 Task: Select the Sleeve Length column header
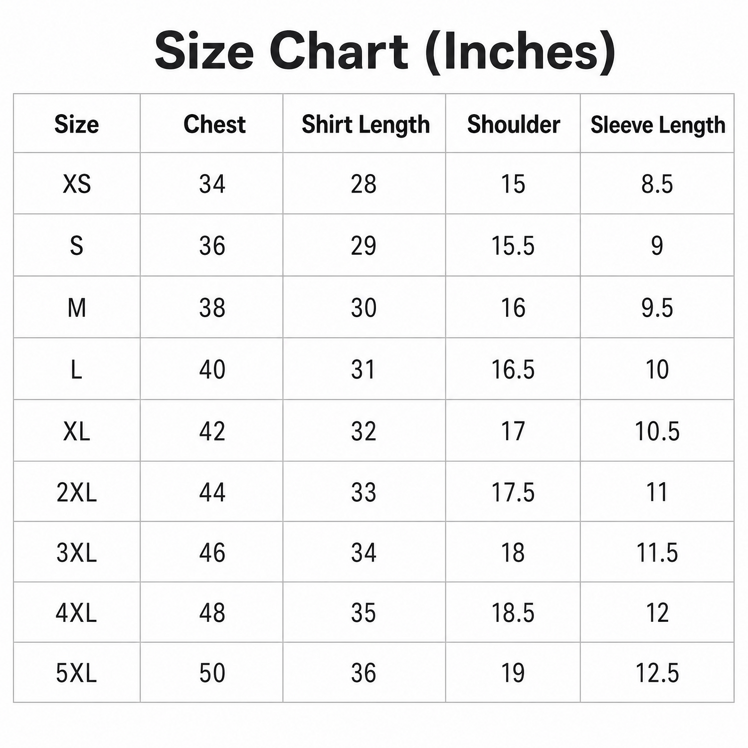pyautogui.click(x=658, y=125)
